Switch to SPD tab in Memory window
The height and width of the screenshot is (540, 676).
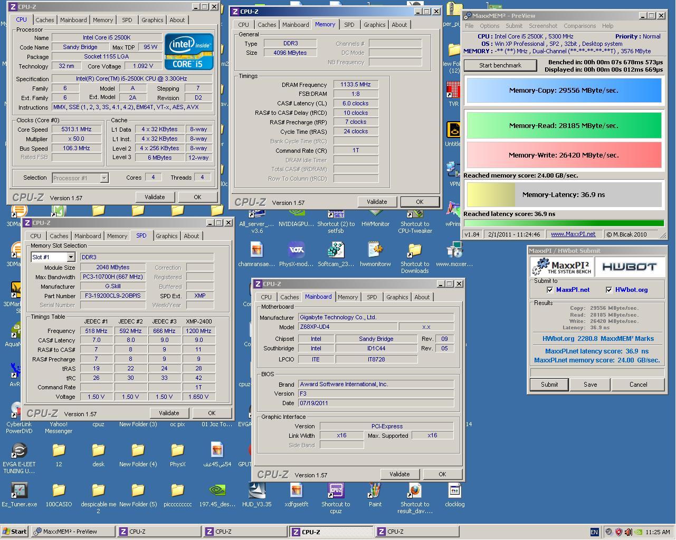(x=349, y=25)
